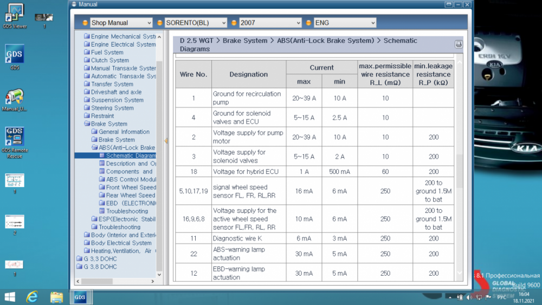Click the tree panel's scroll left arrow
Image resolution: width=542 pixels, height=305 pixels.
(x=78, y=281)
